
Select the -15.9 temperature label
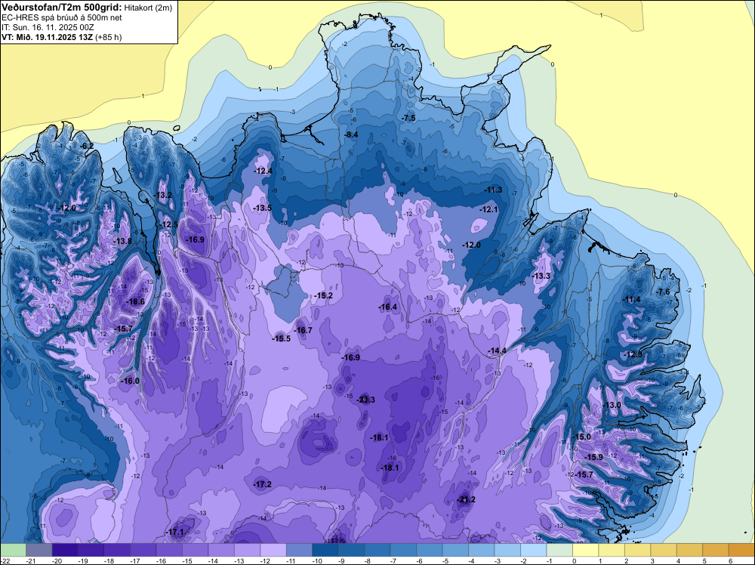[593, 457]
